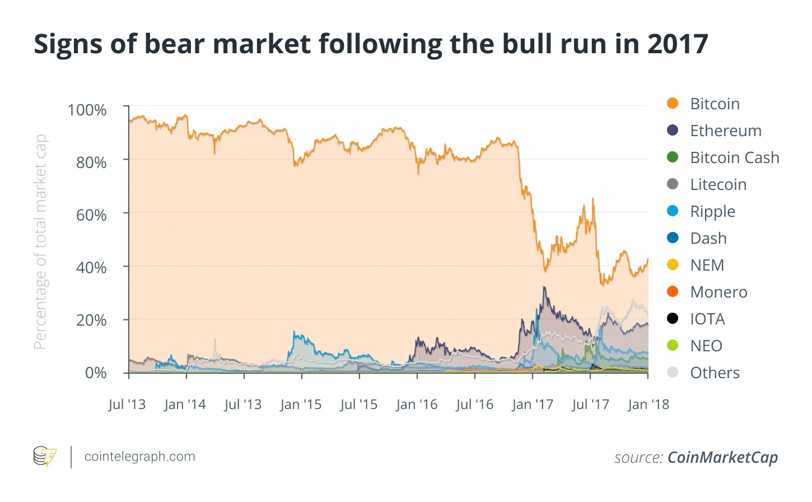The width and height of the screenshot is (812, 502).
Task: Click the Ethereum purple legend dot
Action: pyautogui.click(x=673, y=131)
